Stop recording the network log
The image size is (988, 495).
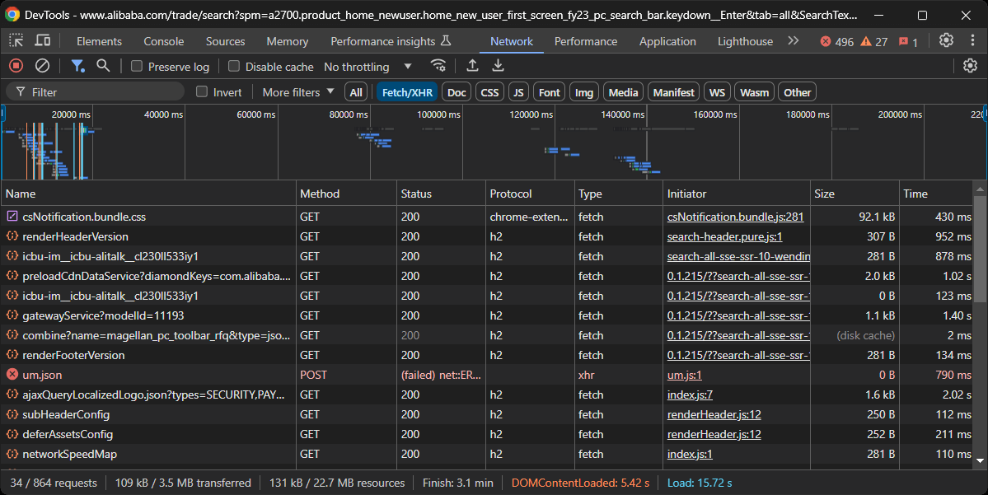tap(15, 66)
